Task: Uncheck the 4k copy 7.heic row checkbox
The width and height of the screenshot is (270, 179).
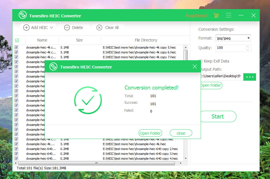Action: pyautogui.click(x=16, y=57)
